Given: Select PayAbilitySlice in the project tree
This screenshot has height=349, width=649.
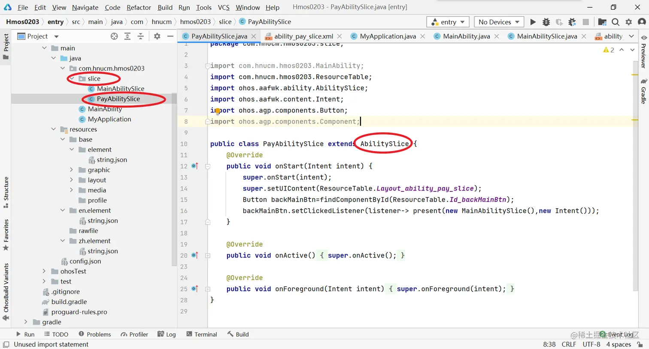Looking at the screenshot, I should click(118, 99).
